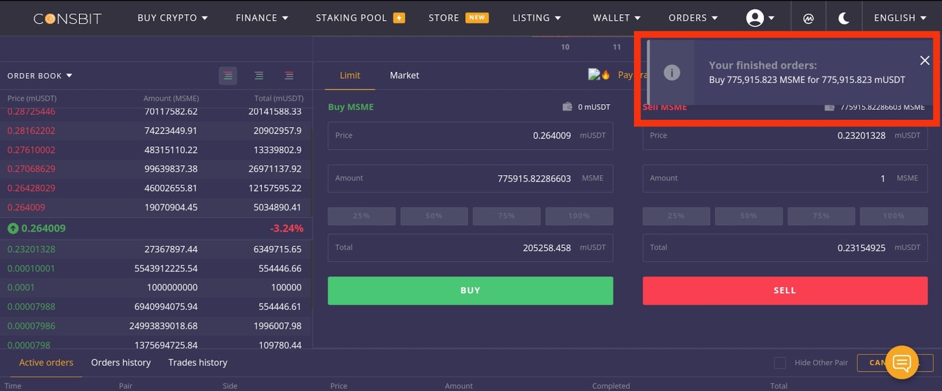
Task: Click the amount 1000000000 in bids
Action: 173,288
